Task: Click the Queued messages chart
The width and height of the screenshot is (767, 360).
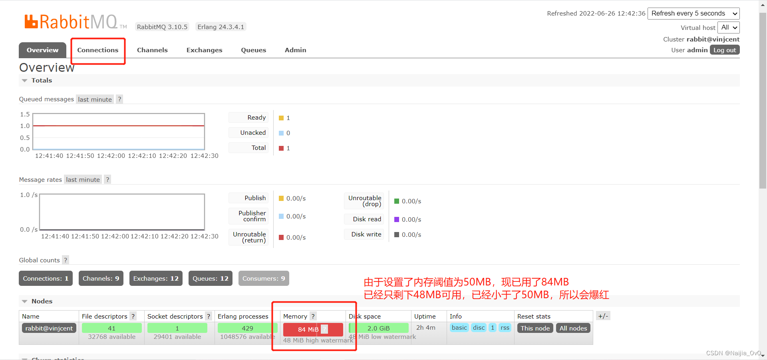Action: [119, 132]
